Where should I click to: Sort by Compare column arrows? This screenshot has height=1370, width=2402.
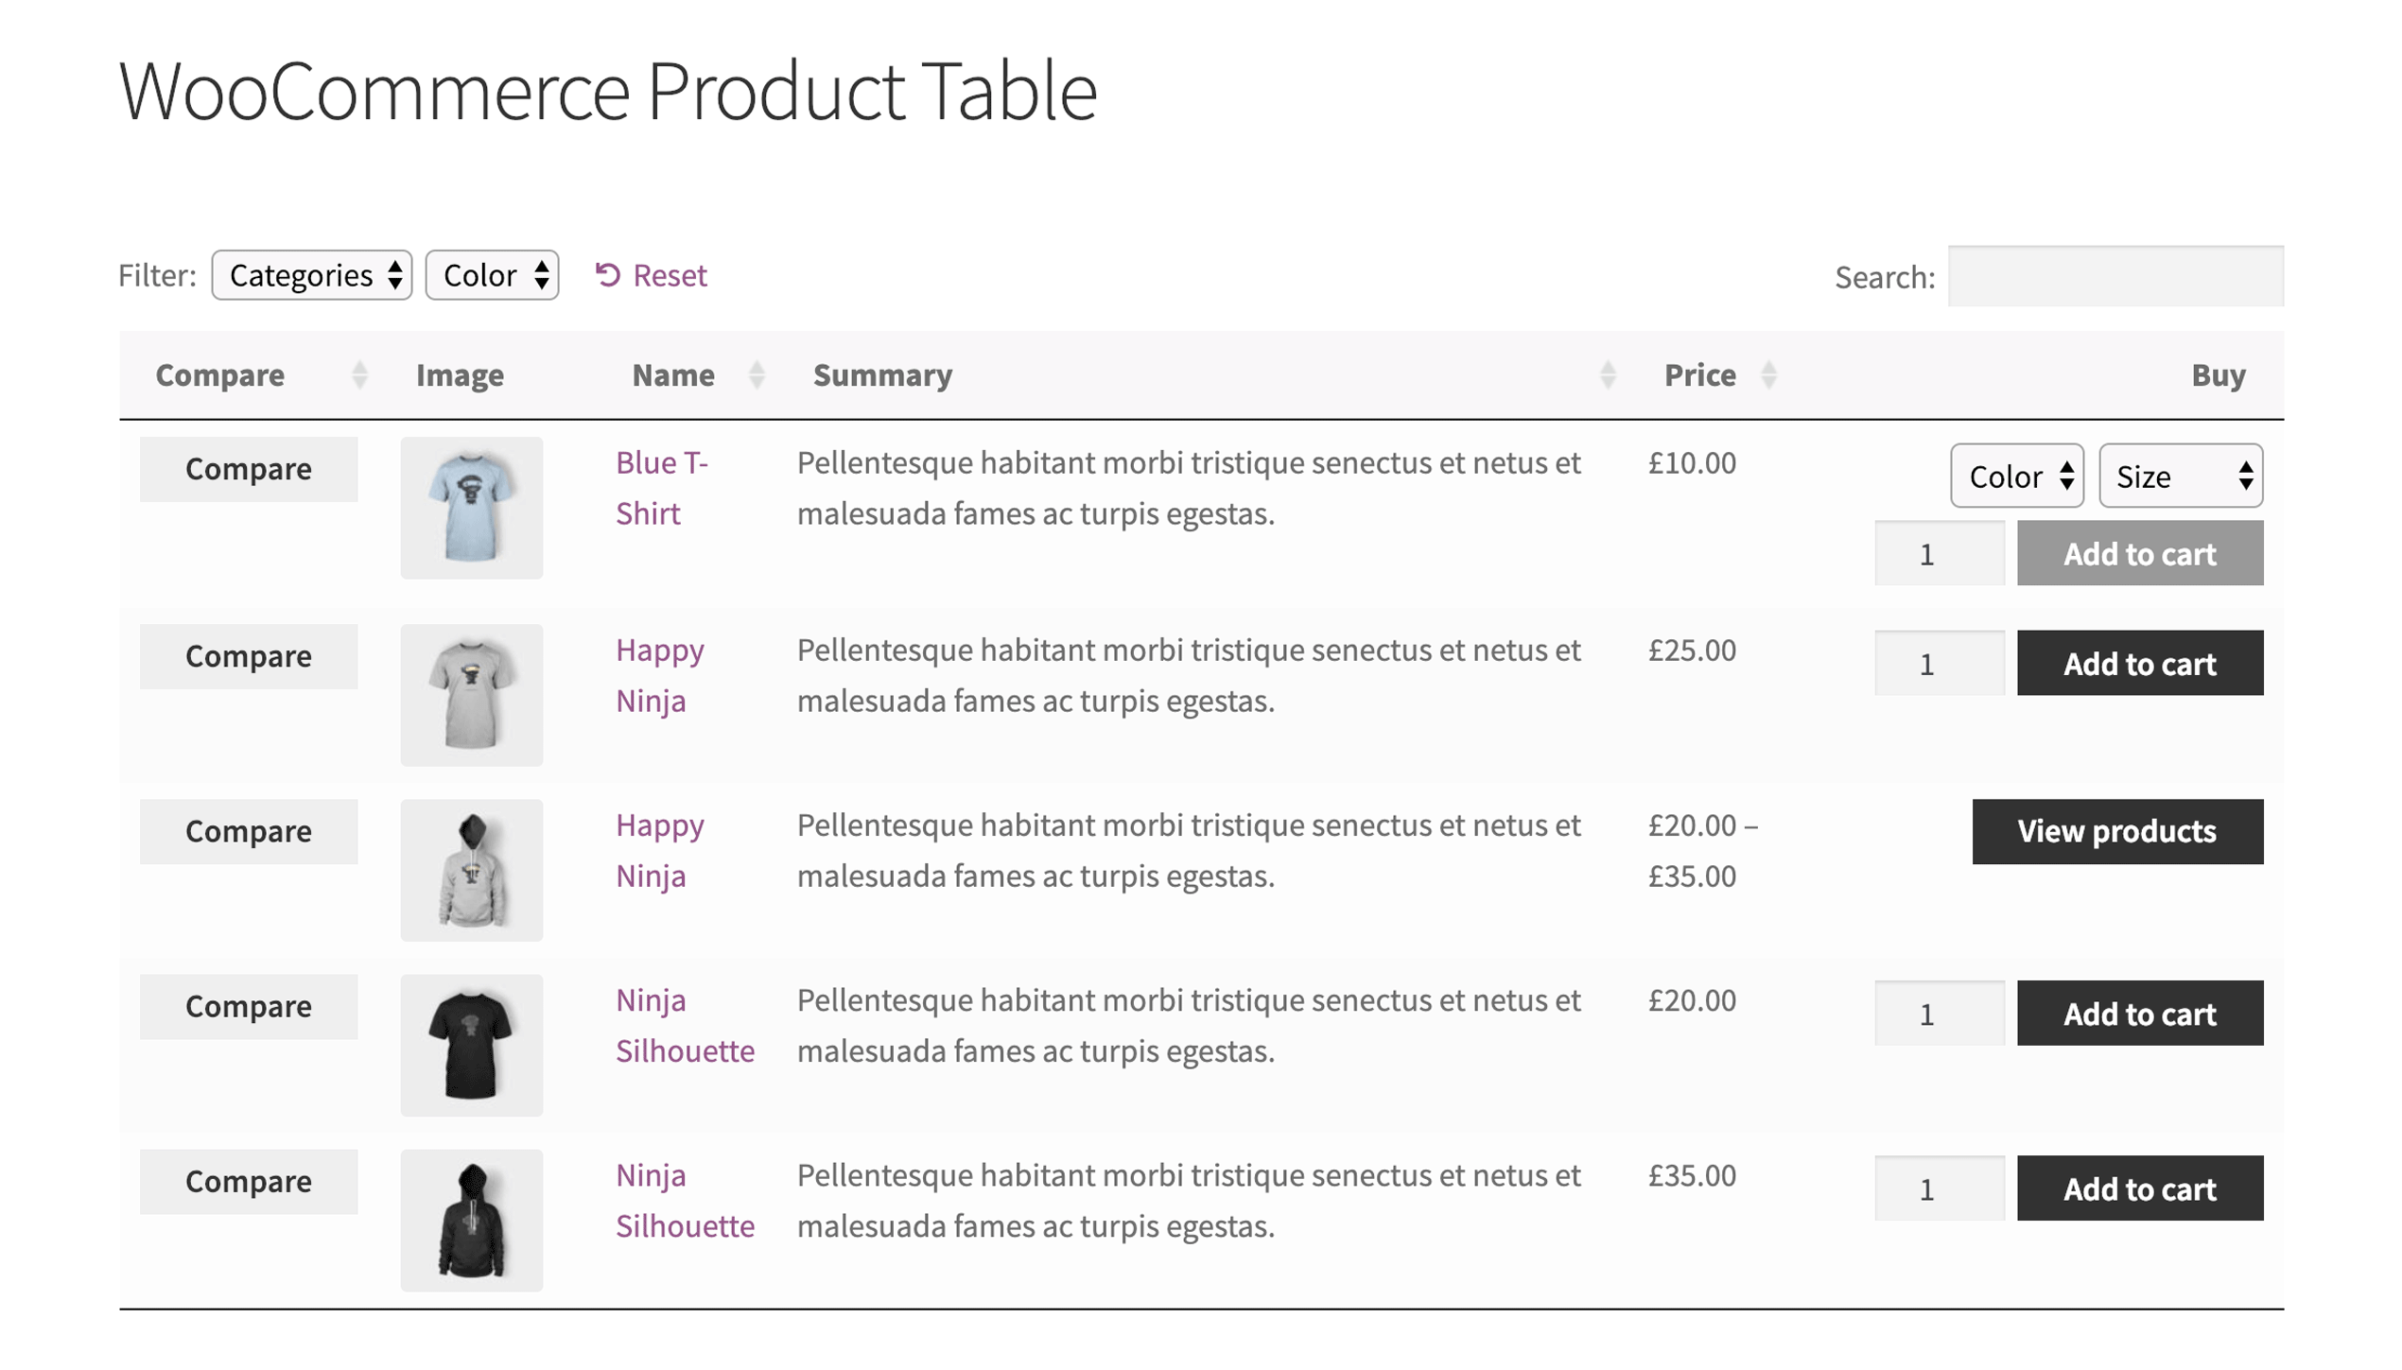click(359, 375)
